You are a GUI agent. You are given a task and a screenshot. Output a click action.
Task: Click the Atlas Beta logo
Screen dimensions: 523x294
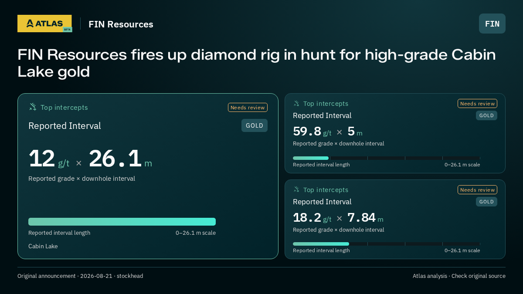coord(44,24)
